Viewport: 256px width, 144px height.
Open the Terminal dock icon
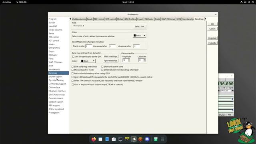click(x=120, y=139)
